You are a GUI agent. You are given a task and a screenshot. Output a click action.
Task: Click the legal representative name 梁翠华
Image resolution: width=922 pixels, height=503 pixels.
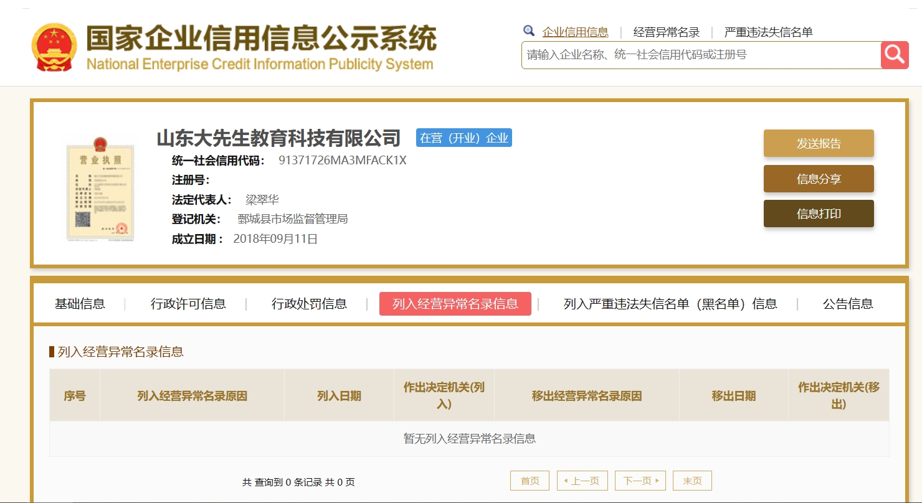click(x=262, y=200)
